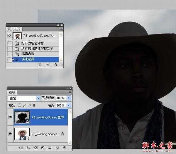Switch to the 历史记录 tab
Image resolution: width=176 pixels, height=154 pixels.
coord(14,29)
